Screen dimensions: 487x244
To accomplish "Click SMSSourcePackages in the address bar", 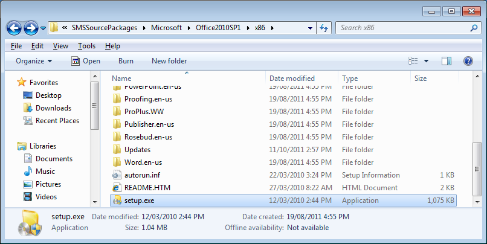I will (x=105, y=28).
